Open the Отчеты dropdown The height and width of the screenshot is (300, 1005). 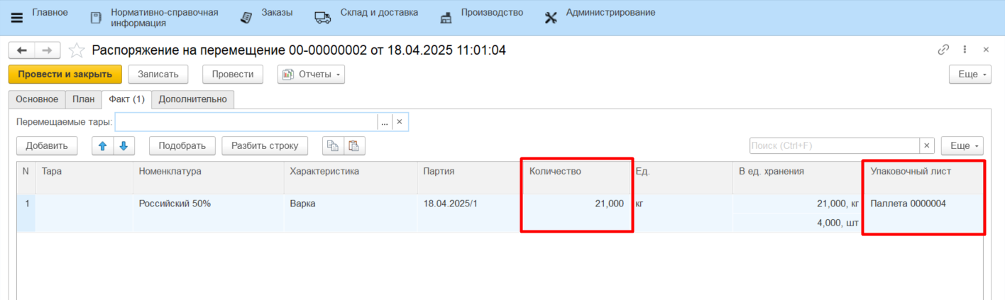tap(311, 74)
